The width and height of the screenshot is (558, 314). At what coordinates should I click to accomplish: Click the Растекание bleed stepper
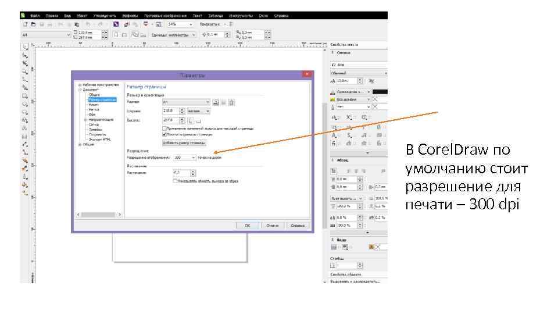tap(193, 173)
